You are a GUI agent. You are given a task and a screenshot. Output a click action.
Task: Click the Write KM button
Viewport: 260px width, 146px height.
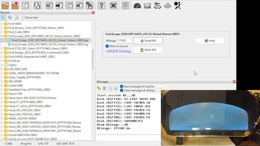(x=148, y=50)
